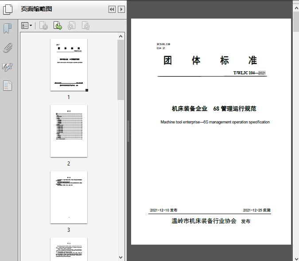Click thumbnail panel scroll down arrow
The width and height of the screenshot is (299, 261).
coord(120,257)
